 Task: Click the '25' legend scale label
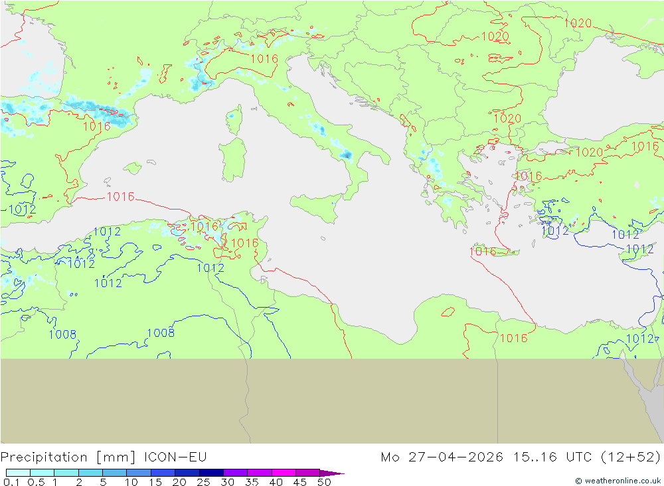pyautogui.click(x=204, y=482)
